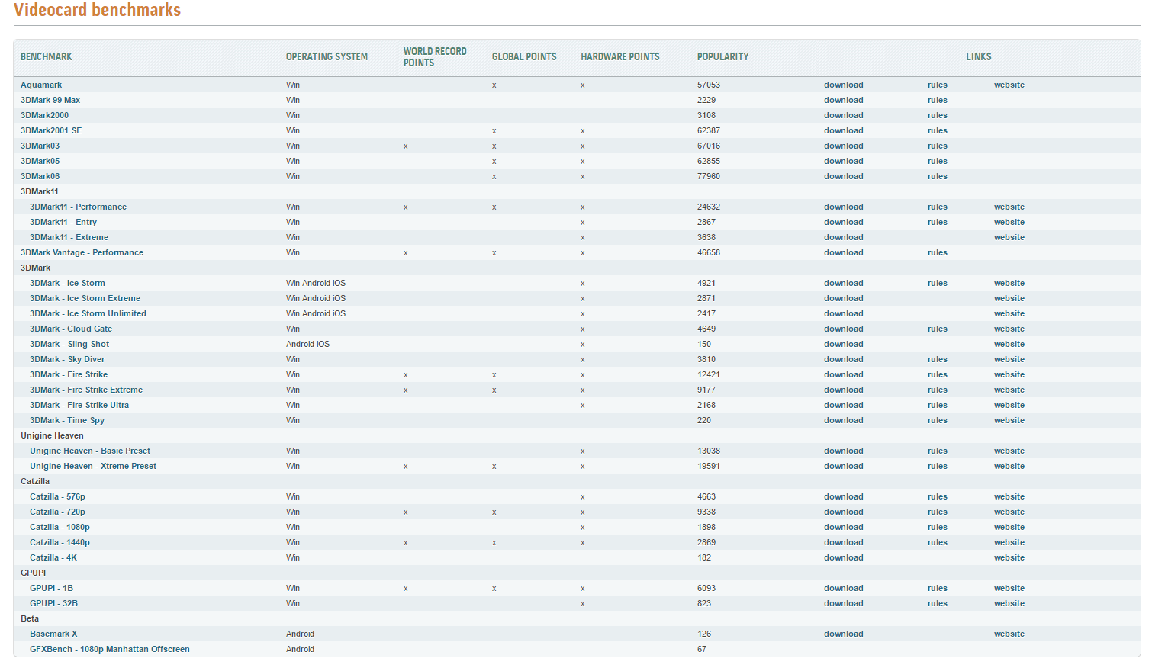Click download link for Aquamark
Screen dimensions: 1152x665
click(843, 85)
